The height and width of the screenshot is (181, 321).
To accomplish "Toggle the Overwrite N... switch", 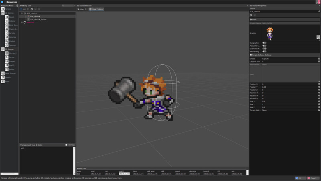I will click(x=264, y=49).
